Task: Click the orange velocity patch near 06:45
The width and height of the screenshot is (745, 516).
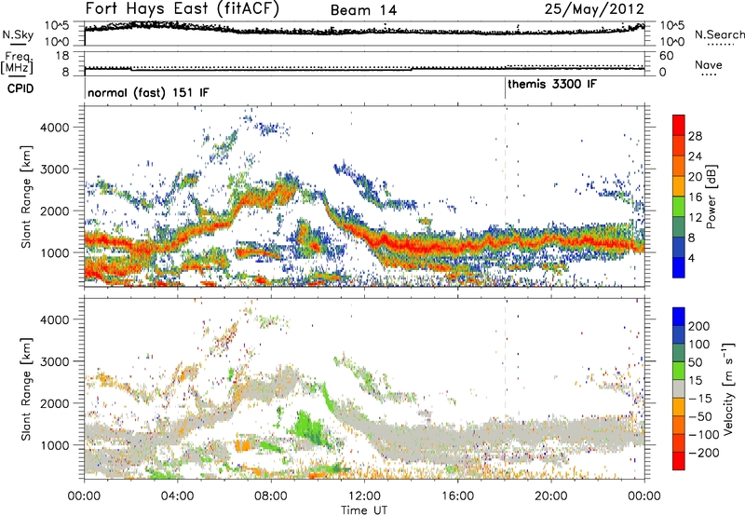Action: 242,446
